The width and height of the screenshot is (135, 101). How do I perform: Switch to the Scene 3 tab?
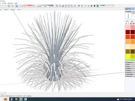pos(6,10)
